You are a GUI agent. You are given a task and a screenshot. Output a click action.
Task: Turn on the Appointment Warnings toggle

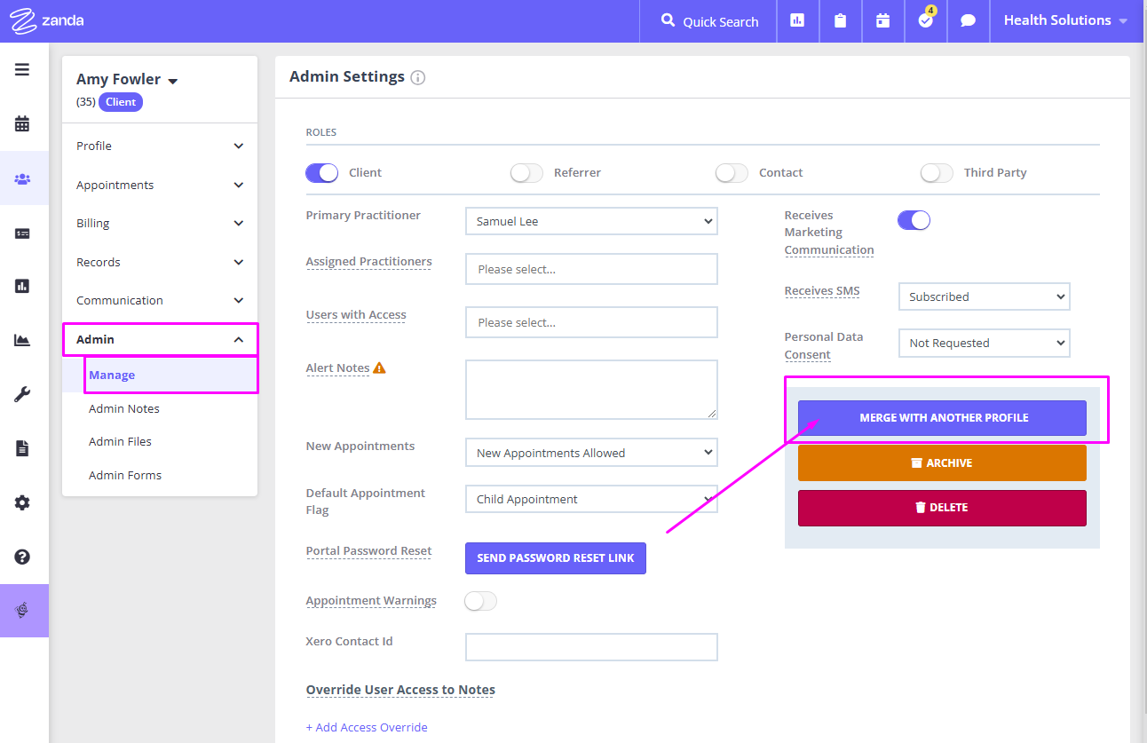pyautogui.click(x=480, y=601)
